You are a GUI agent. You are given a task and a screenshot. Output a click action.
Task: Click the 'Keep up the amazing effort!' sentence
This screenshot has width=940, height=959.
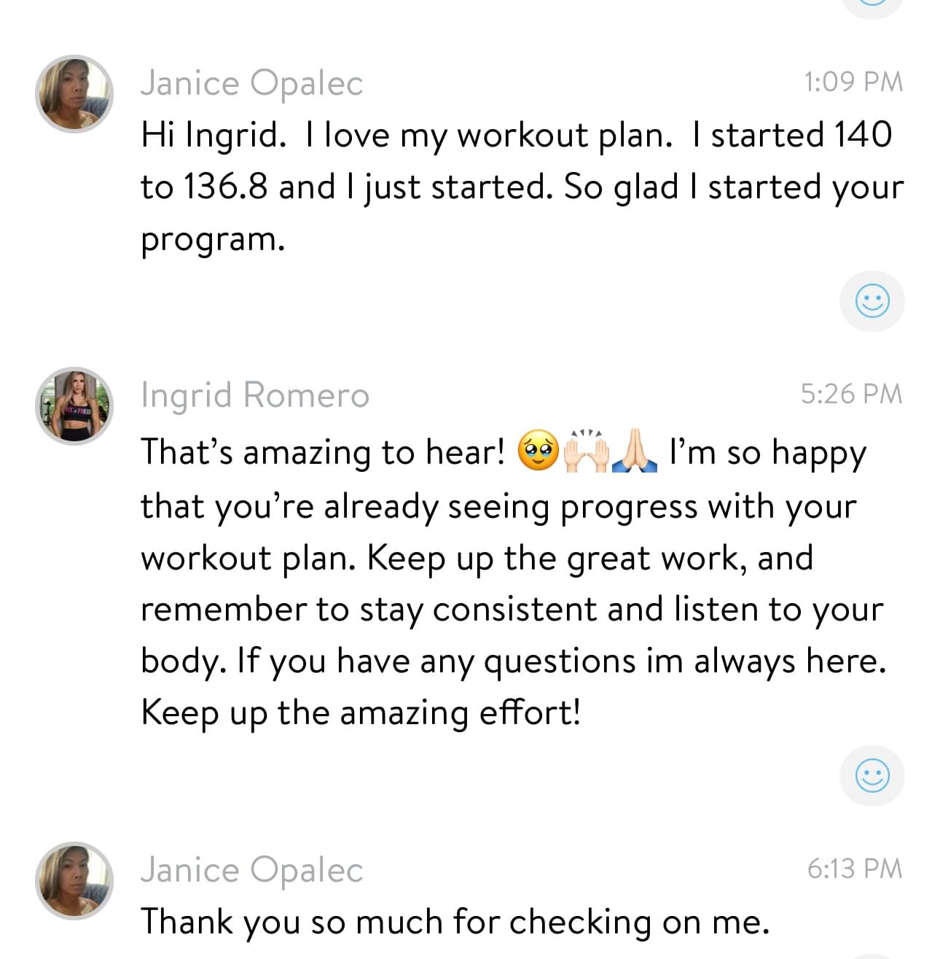tap(361, 713)
